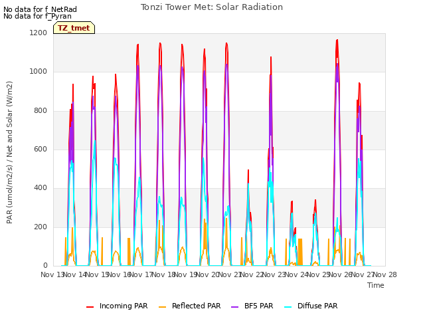Image resolution: width=425 pixels, height=319 pixels.
Task: Click the Nov 26 incoming PAR peak
Action: click(x=337, y=40)
